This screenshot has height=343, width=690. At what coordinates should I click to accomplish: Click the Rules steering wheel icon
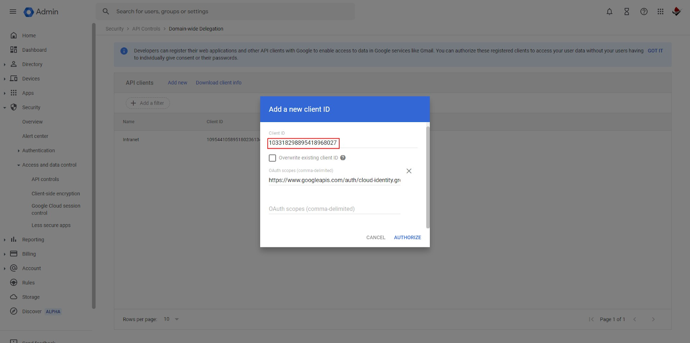click(14, 283)
